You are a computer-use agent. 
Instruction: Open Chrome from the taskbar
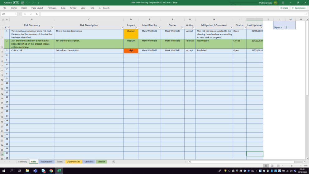click(51, 171)
